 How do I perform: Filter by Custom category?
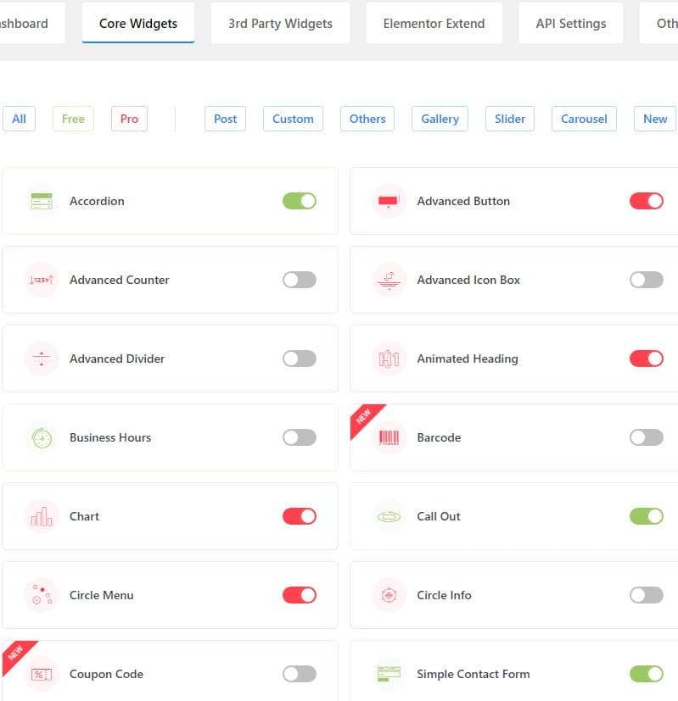coord(293,119)
